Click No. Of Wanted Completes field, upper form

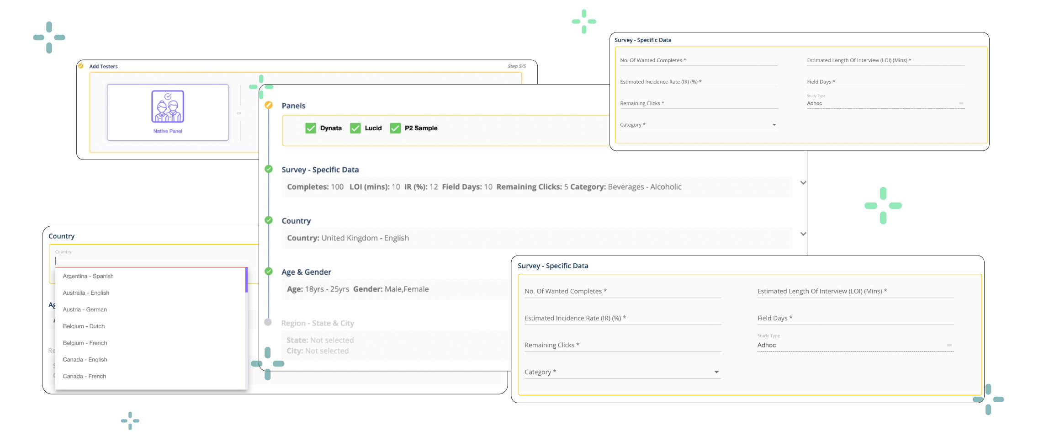point(699,60)
